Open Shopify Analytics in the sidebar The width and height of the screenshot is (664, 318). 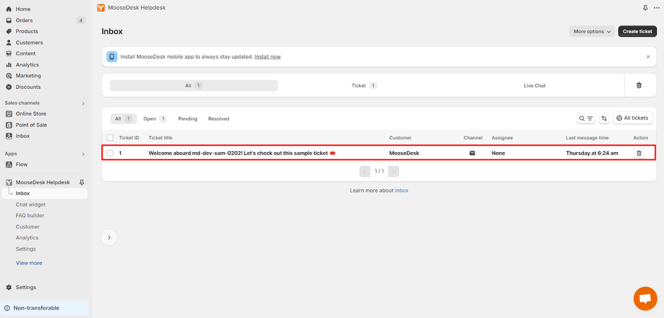(27, 65)
